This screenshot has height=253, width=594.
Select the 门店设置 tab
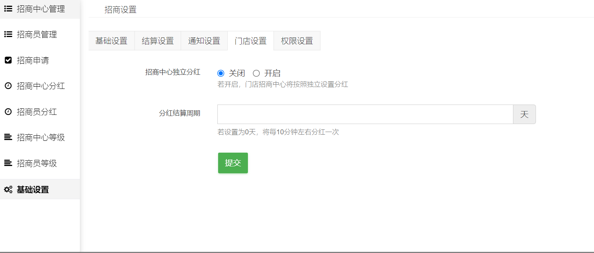coord(251,41)
